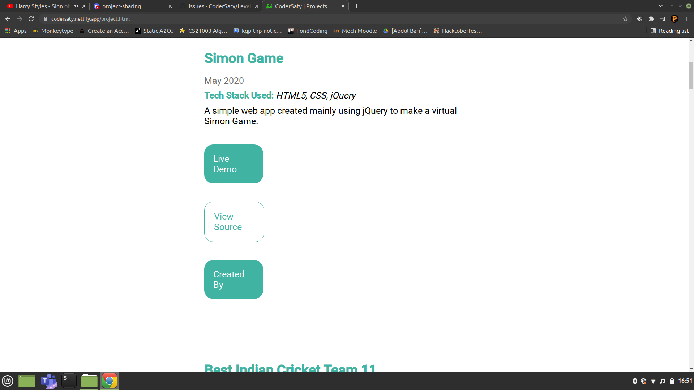Open the Monkeytype bookmark
694x390 pixels.
point(53,31)
